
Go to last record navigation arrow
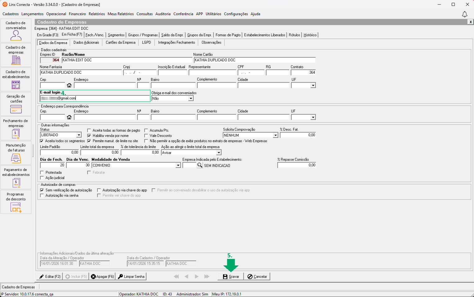[207, 277]
